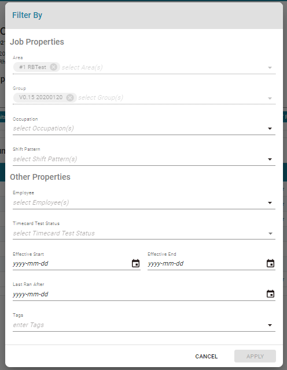Viewport: 287px width, 370px height.
Task: Click the enter Tags input field
Action: point(139,325)
